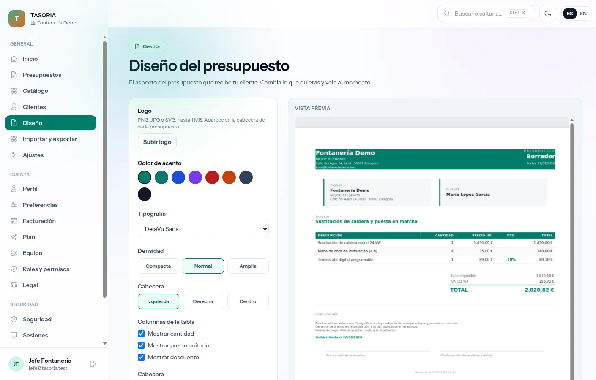Viewport: 596px width, 380px height.
Task: Pick the dark green accent color
Action: (145, 177)
